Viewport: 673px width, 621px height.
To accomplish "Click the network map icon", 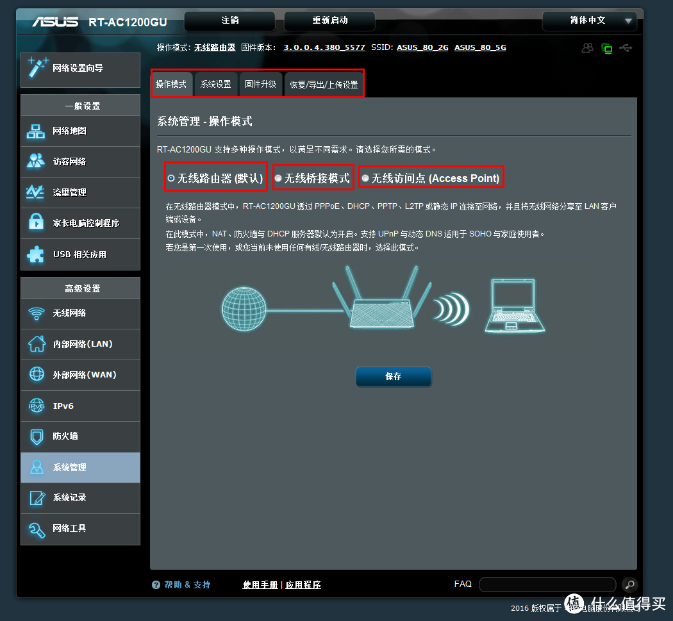I will click(x=36, y=131).
